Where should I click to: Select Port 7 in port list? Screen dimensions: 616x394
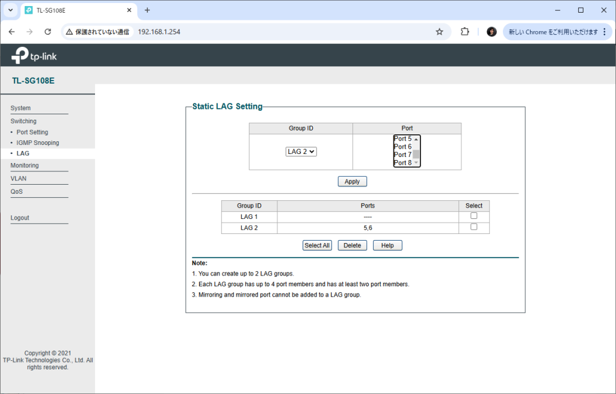(402, 155)
